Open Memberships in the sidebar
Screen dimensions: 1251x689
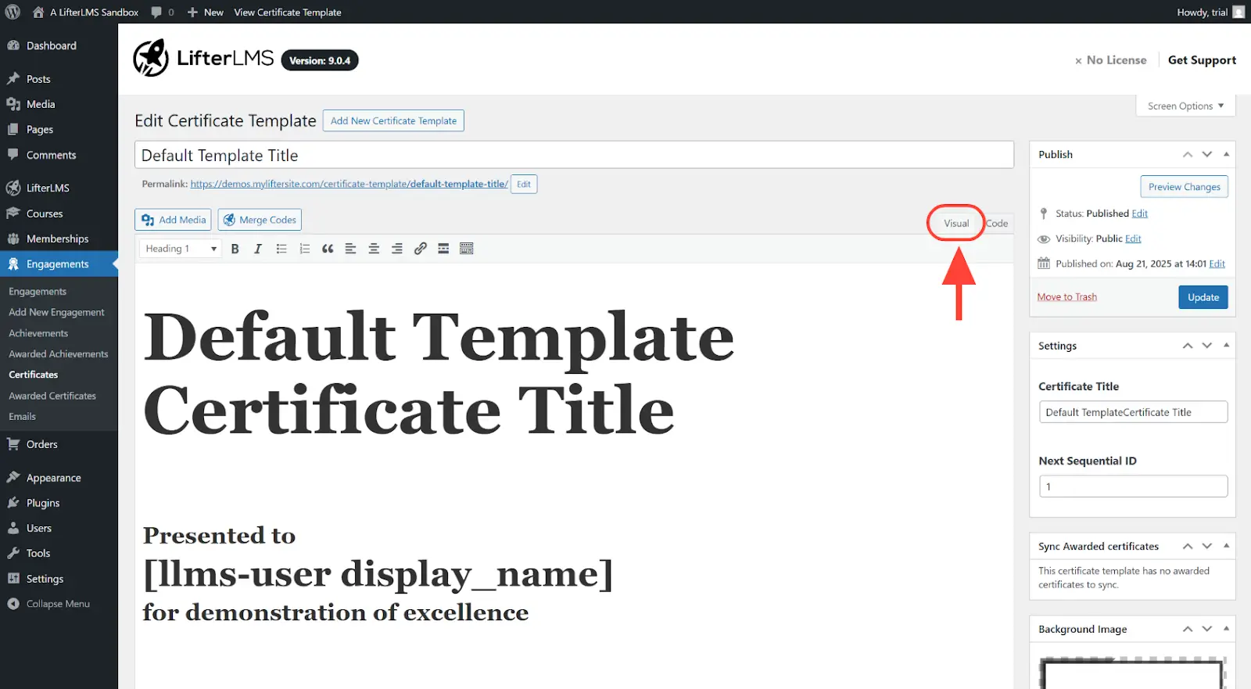(59, 239)
